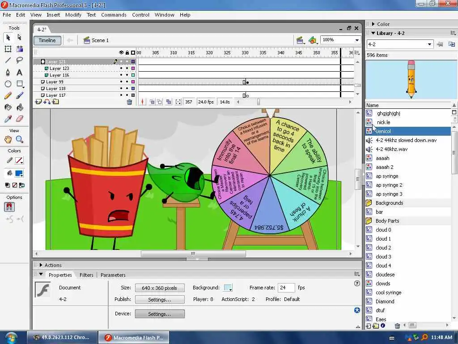Click the fill color swatch

pyautogui.click(x=19, y=173)
